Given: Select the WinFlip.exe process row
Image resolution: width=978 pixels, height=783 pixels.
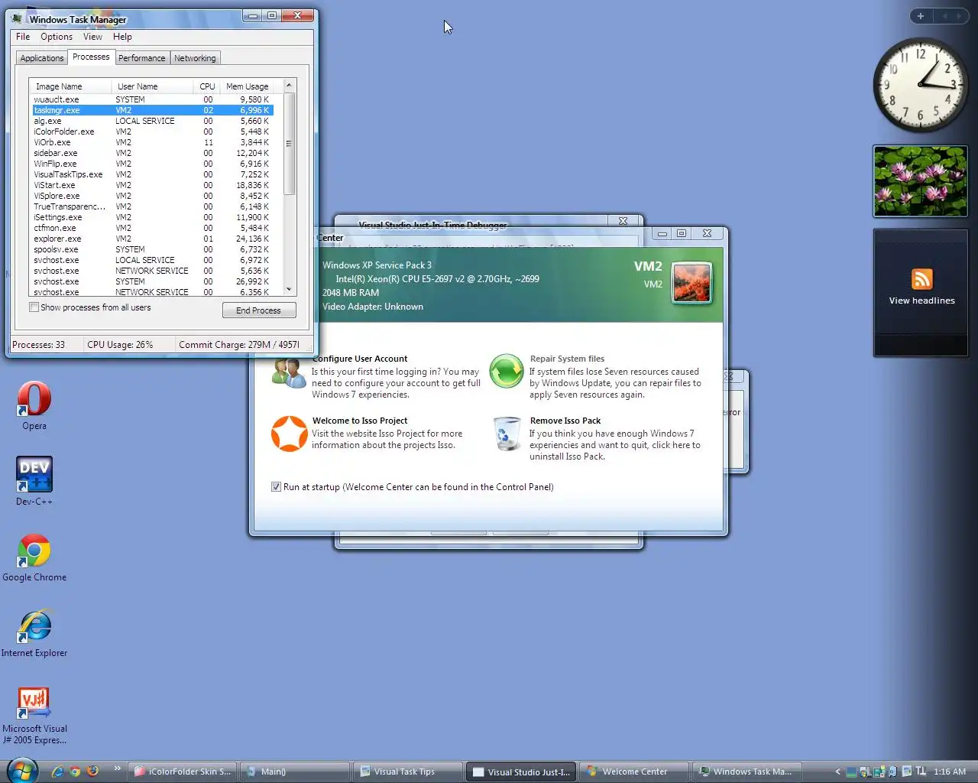Looking at the screenshot, I should coord(152,164).
